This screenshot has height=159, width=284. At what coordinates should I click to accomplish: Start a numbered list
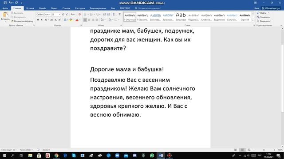(x=91, y=14)
